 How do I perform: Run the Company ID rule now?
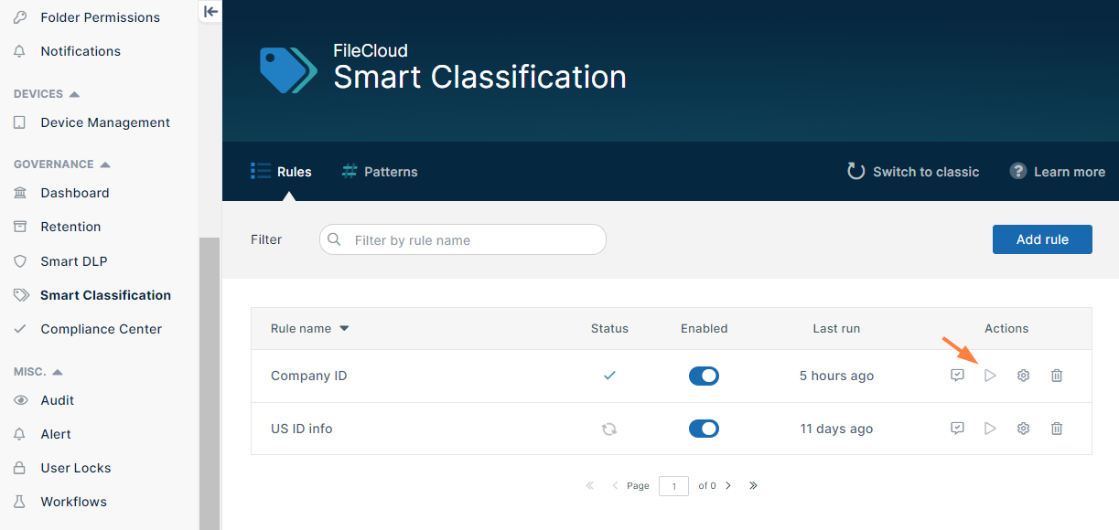(x=990, y=376)
